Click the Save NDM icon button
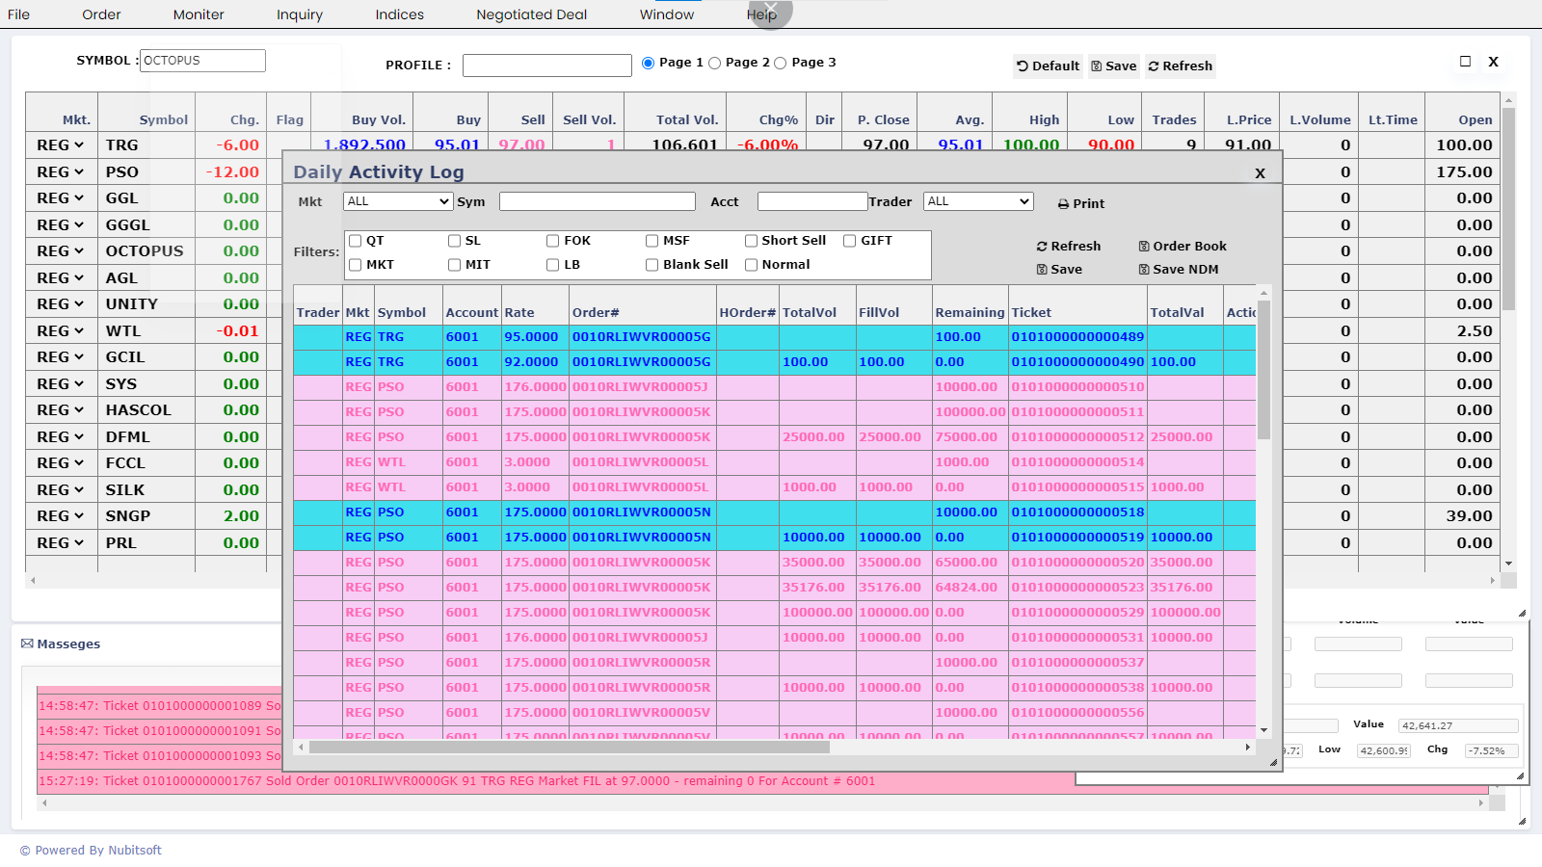This screenshot has height=867, width=1542. tap(1144, 270)
